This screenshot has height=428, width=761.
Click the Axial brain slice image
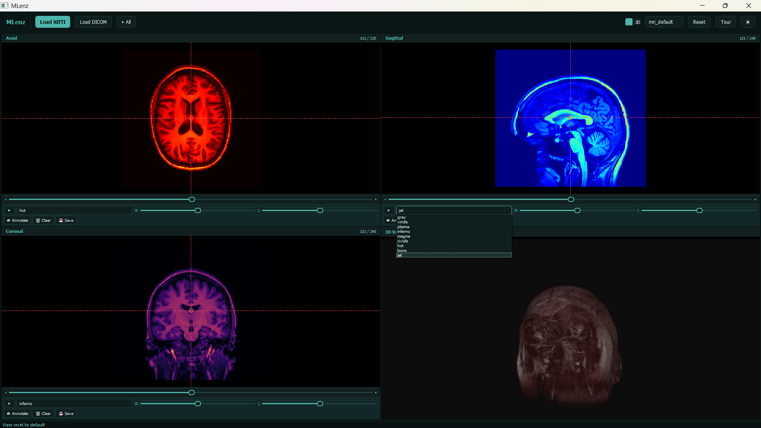[191, 118]
